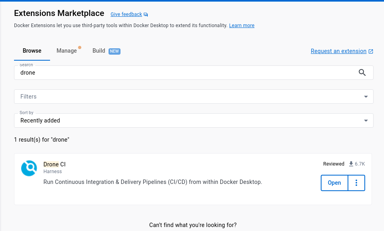384x231 pixels.
Task: Click the search magnifier icon
Action: point(362,73)
